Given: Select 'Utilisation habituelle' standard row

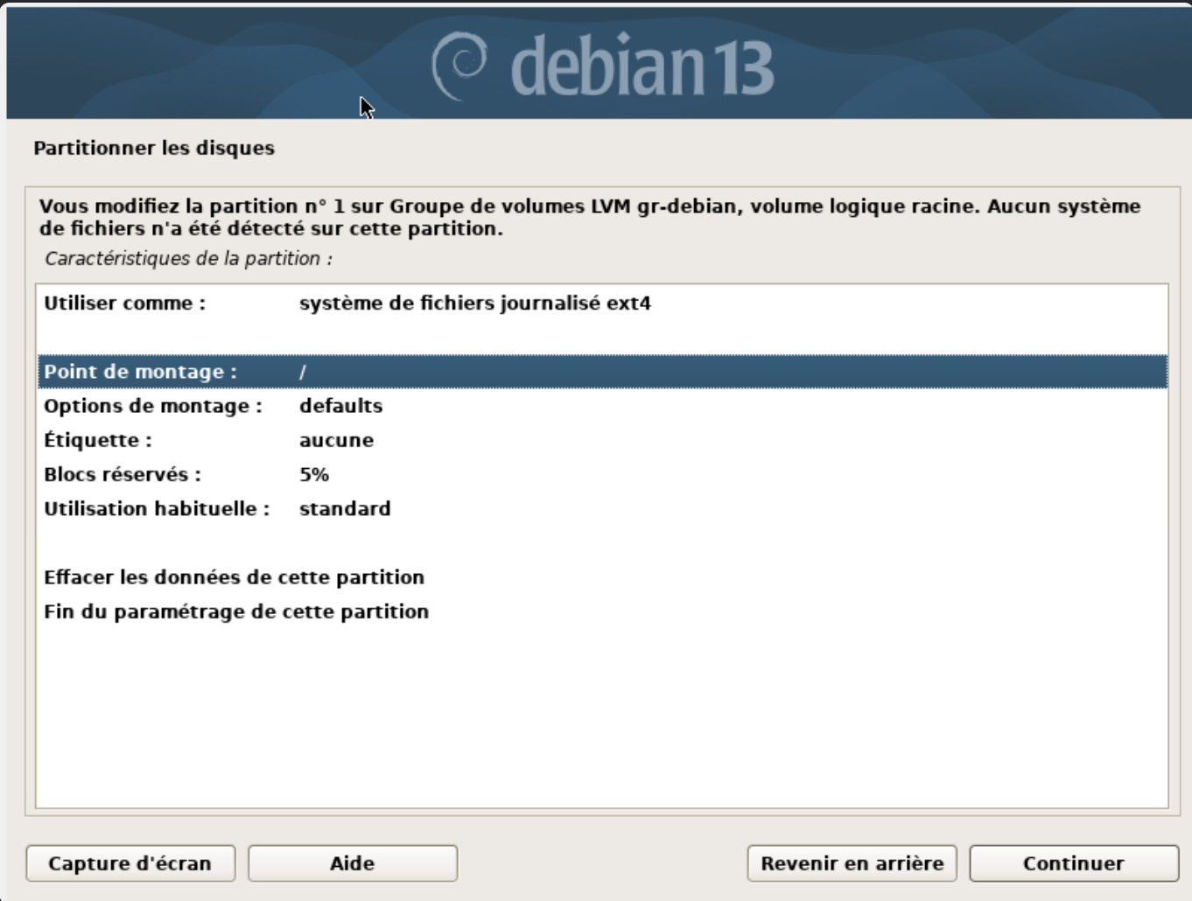Looking at the screenshot, I should pyautogui.click(x=602, y=508).
